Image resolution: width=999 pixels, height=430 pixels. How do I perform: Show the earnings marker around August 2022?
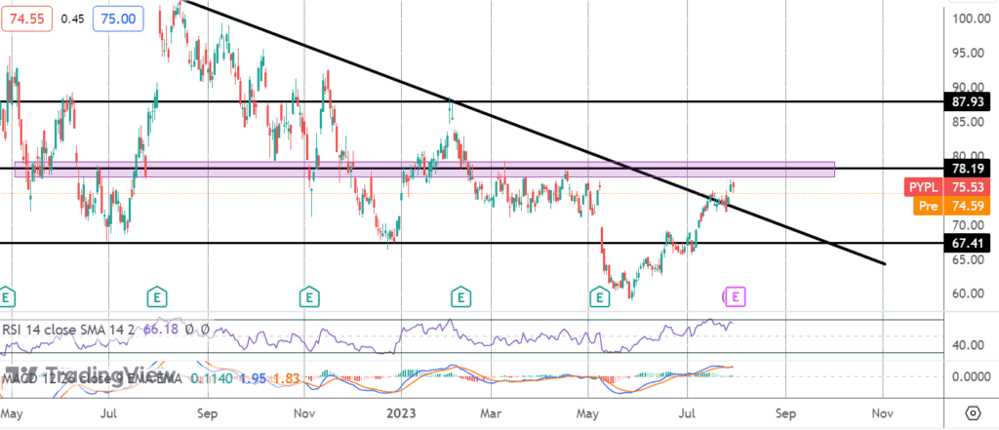(156, 294)
